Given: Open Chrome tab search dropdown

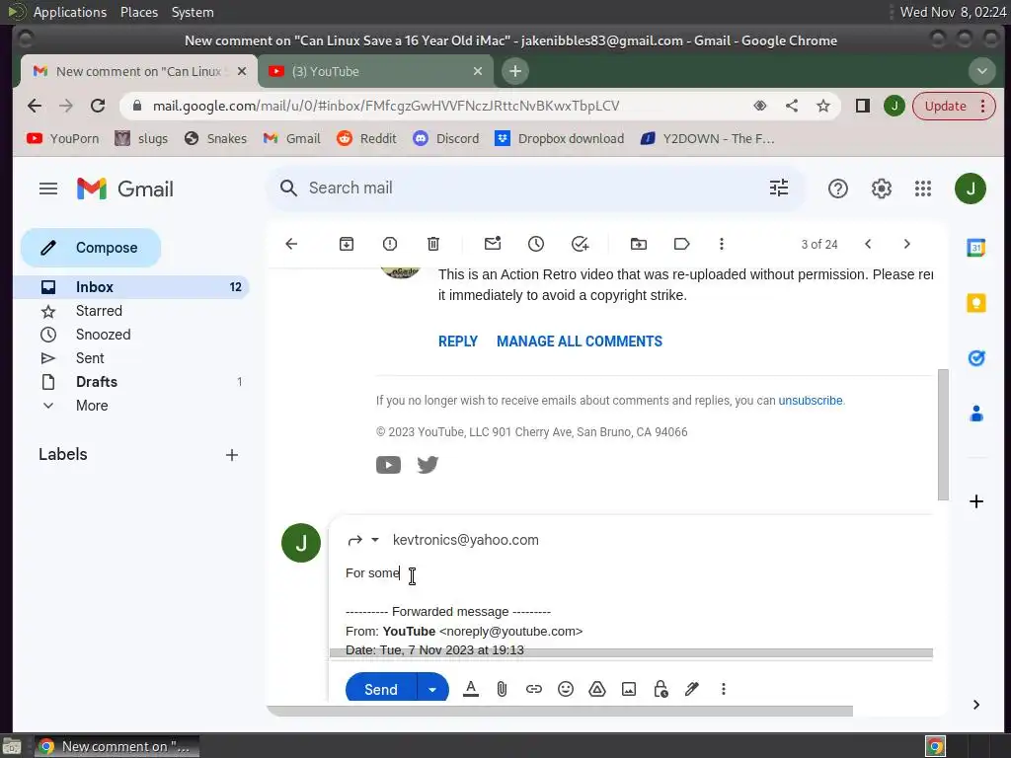Looking at the screenshot, I should click(x=982, y=71).
